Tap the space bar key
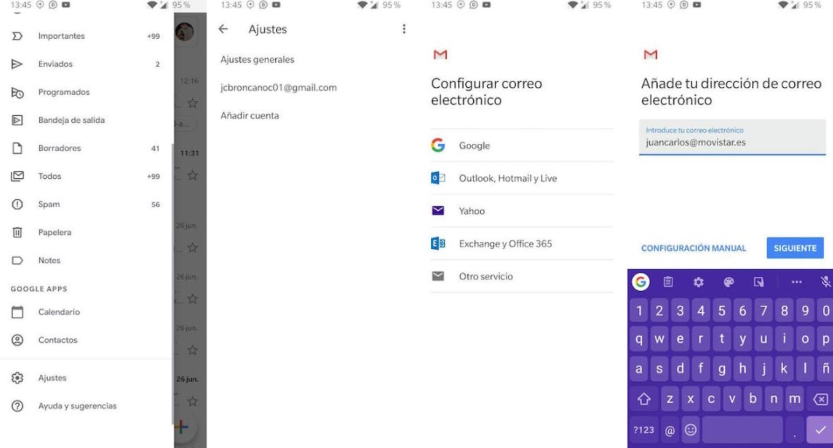 pyautogui.click(x=742, y=430)
